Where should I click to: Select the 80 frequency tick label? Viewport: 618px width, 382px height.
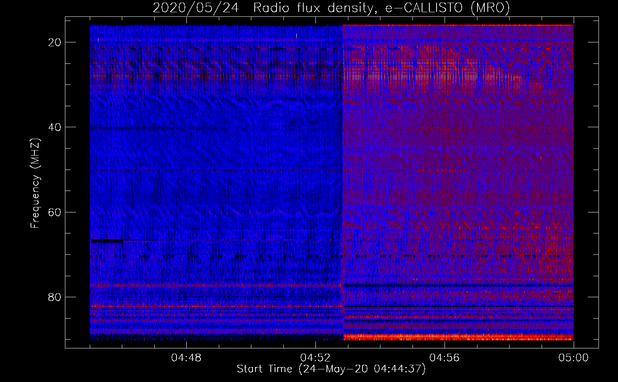55,297
